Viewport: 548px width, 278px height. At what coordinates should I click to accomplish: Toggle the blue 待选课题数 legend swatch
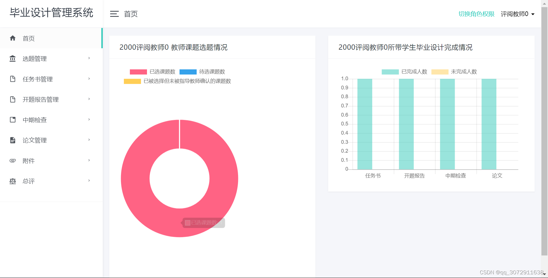pos(188,72)
